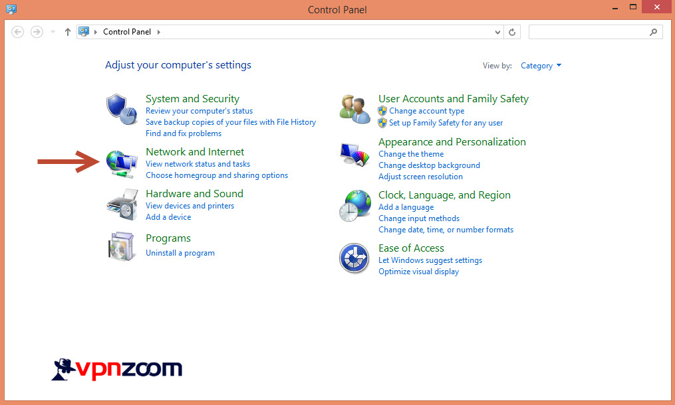Image resolution: width=675 pixels, height=405 pixels.
Task: Open the View by Category dropdown
Action: point(541,66)
